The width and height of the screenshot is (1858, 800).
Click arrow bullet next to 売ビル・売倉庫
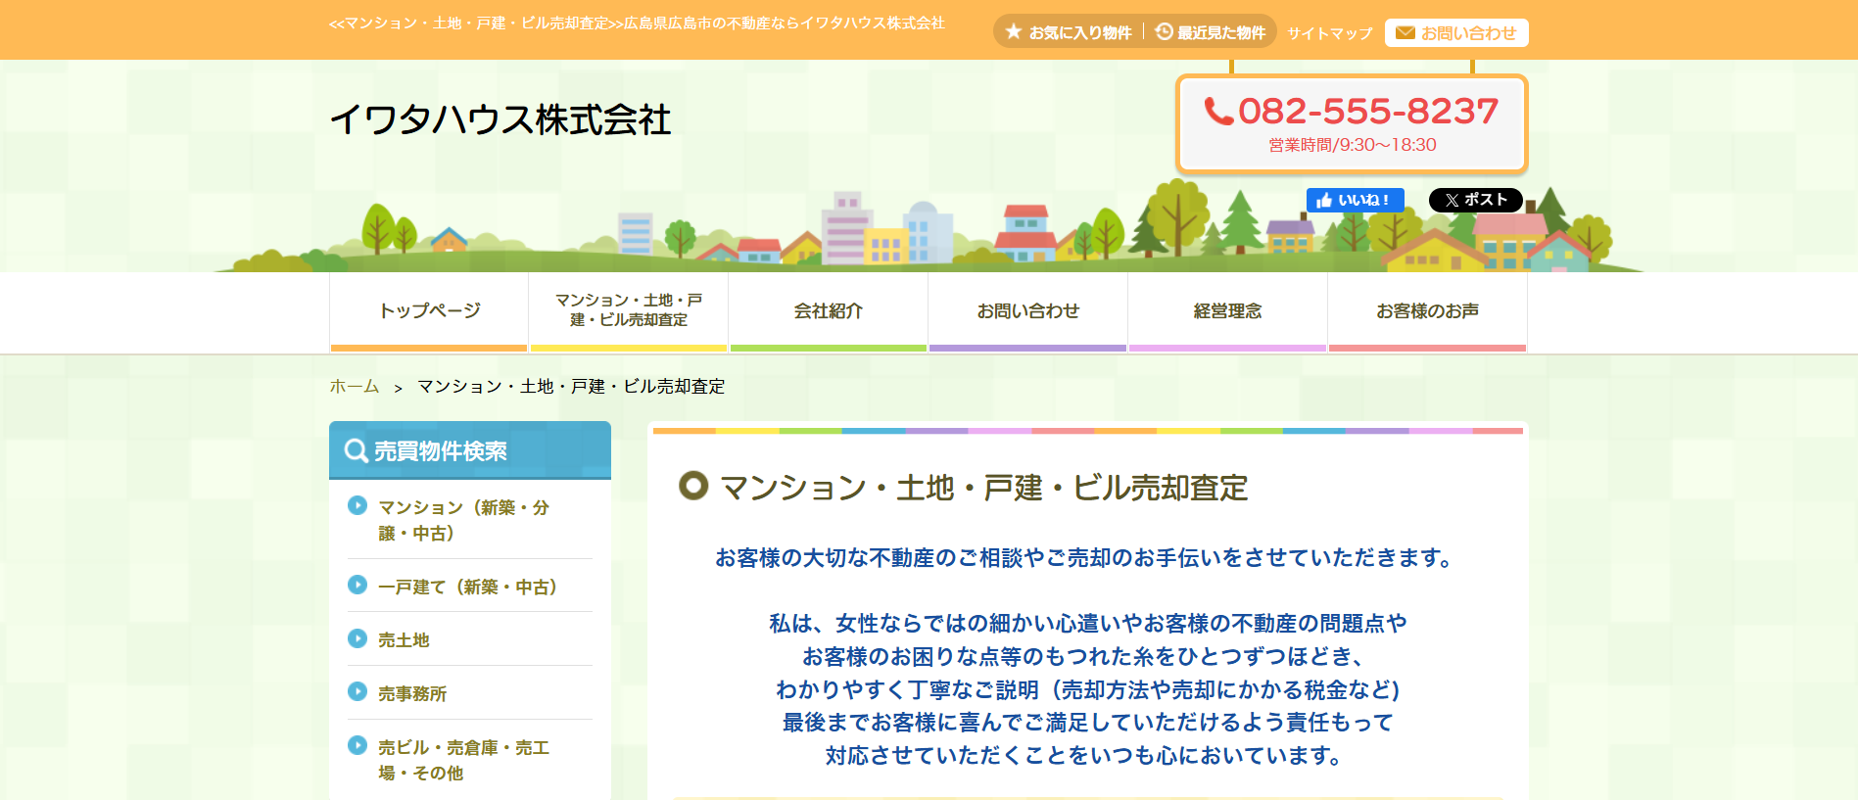click(x=357, y=745)
